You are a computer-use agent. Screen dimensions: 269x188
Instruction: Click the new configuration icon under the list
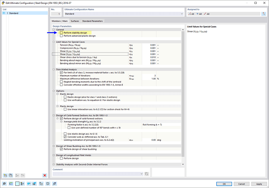pos(5,175)
